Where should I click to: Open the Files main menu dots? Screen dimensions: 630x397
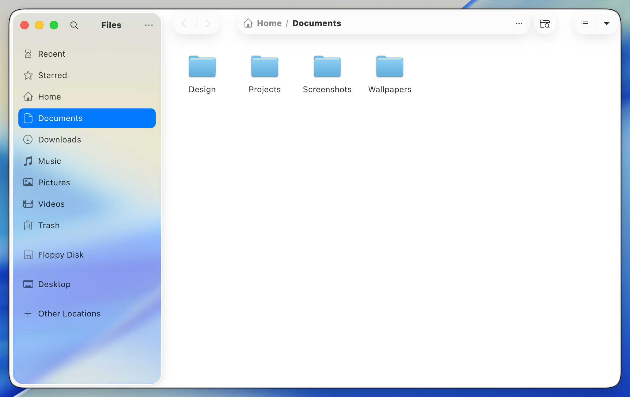(149, 25)
